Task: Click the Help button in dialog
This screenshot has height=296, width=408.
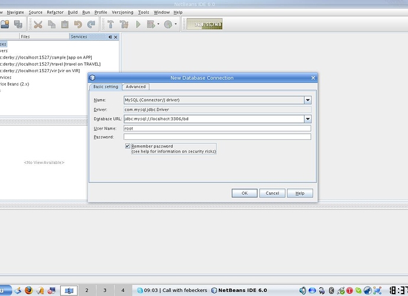Action: pos(300,193)
